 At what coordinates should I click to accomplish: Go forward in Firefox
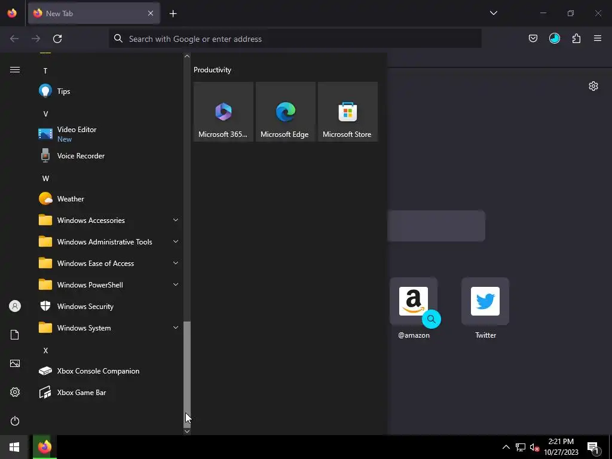point(35,39)
